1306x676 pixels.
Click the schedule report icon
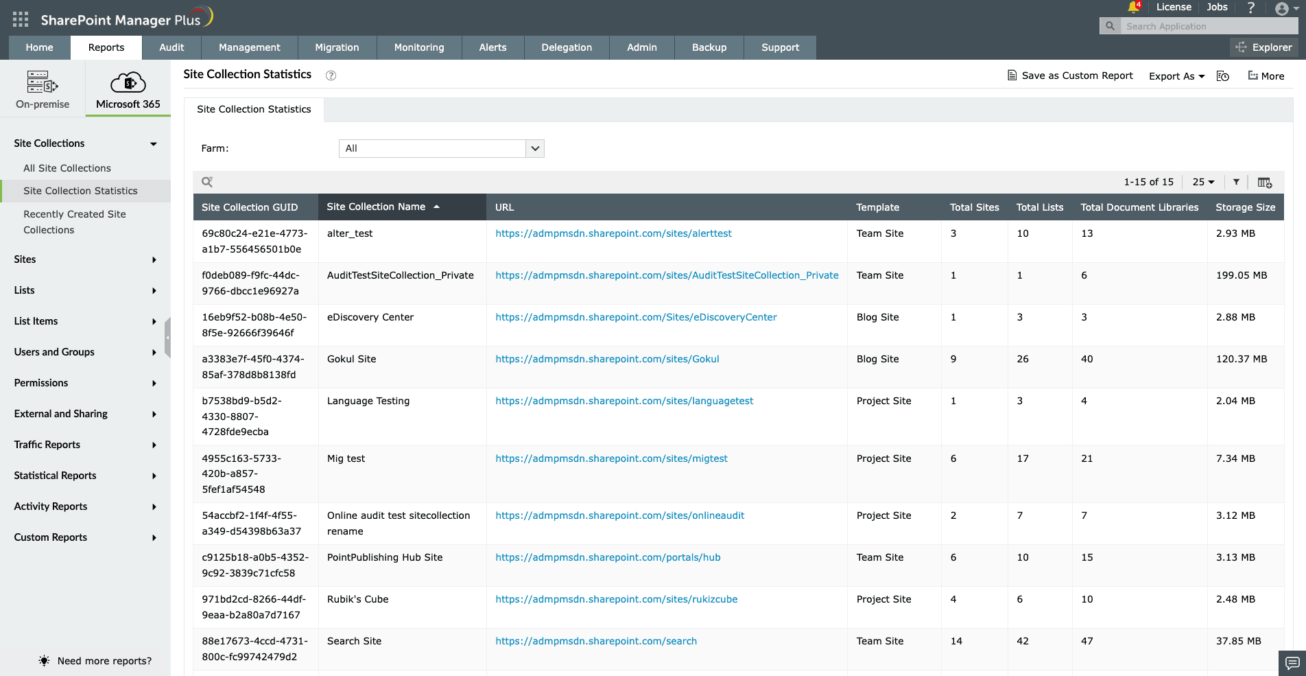[x=1222, y=76]
